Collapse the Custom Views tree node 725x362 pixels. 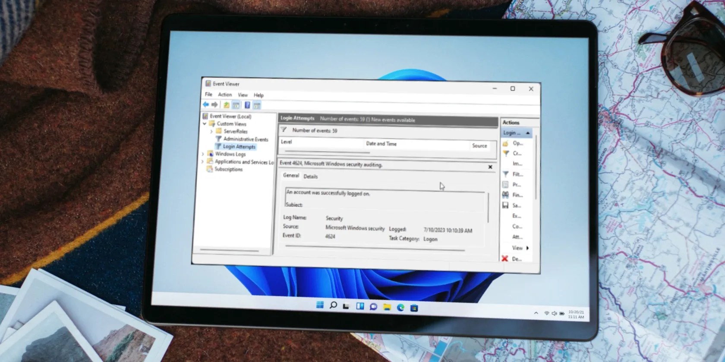tap(205, 124)
